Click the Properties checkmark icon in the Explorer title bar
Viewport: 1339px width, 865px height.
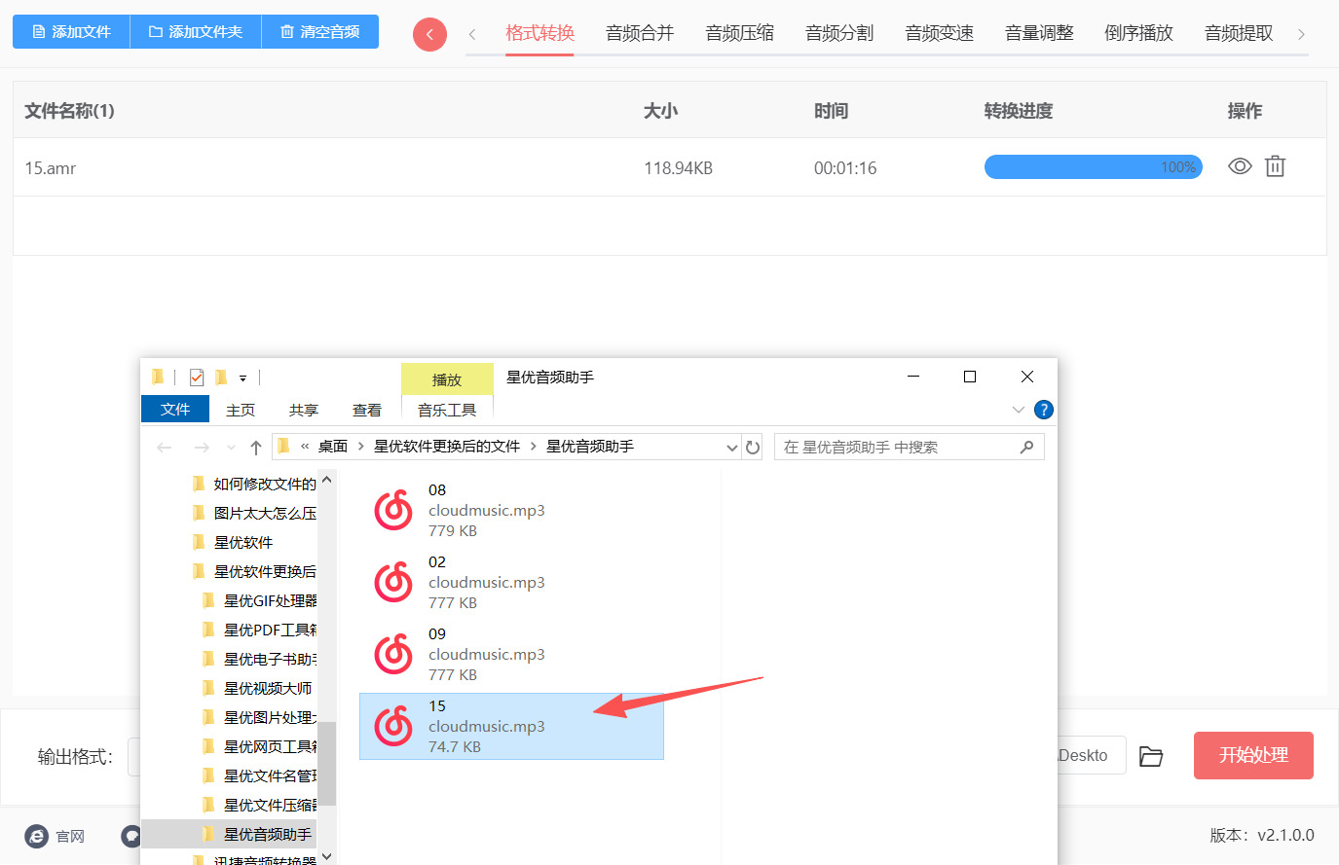click(x=197, y=378)
